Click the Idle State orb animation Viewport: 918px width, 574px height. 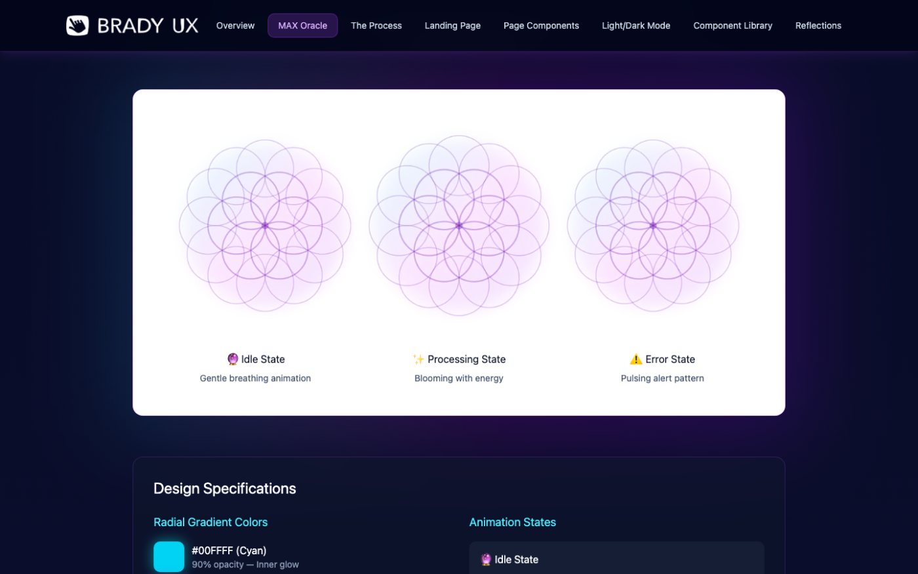265,226
